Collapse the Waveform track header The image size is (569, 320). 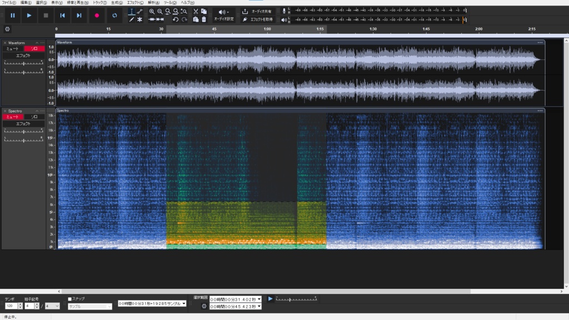click(x=36, y=42)
